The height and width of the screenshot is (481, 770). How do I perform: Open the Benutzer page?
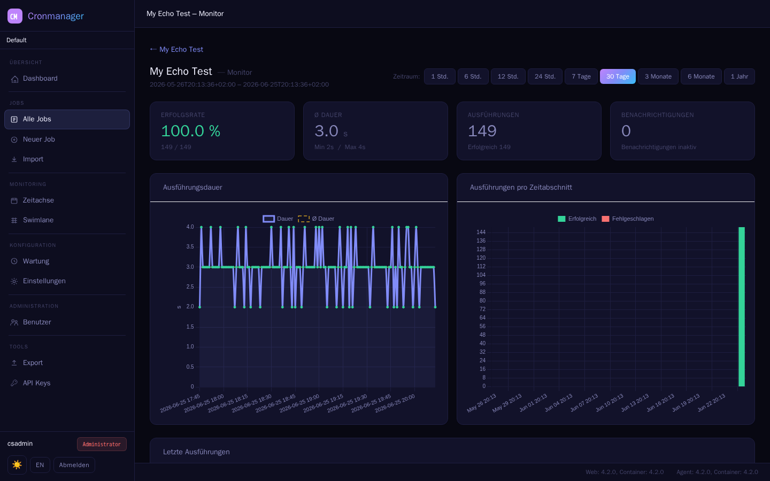point(67,322)
